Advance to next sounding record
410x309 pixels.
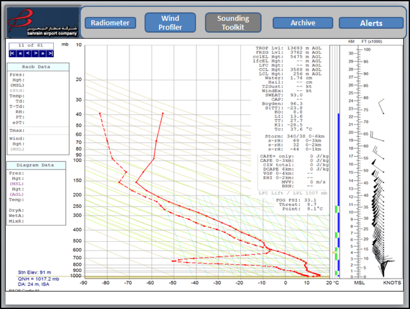(35, 53)
